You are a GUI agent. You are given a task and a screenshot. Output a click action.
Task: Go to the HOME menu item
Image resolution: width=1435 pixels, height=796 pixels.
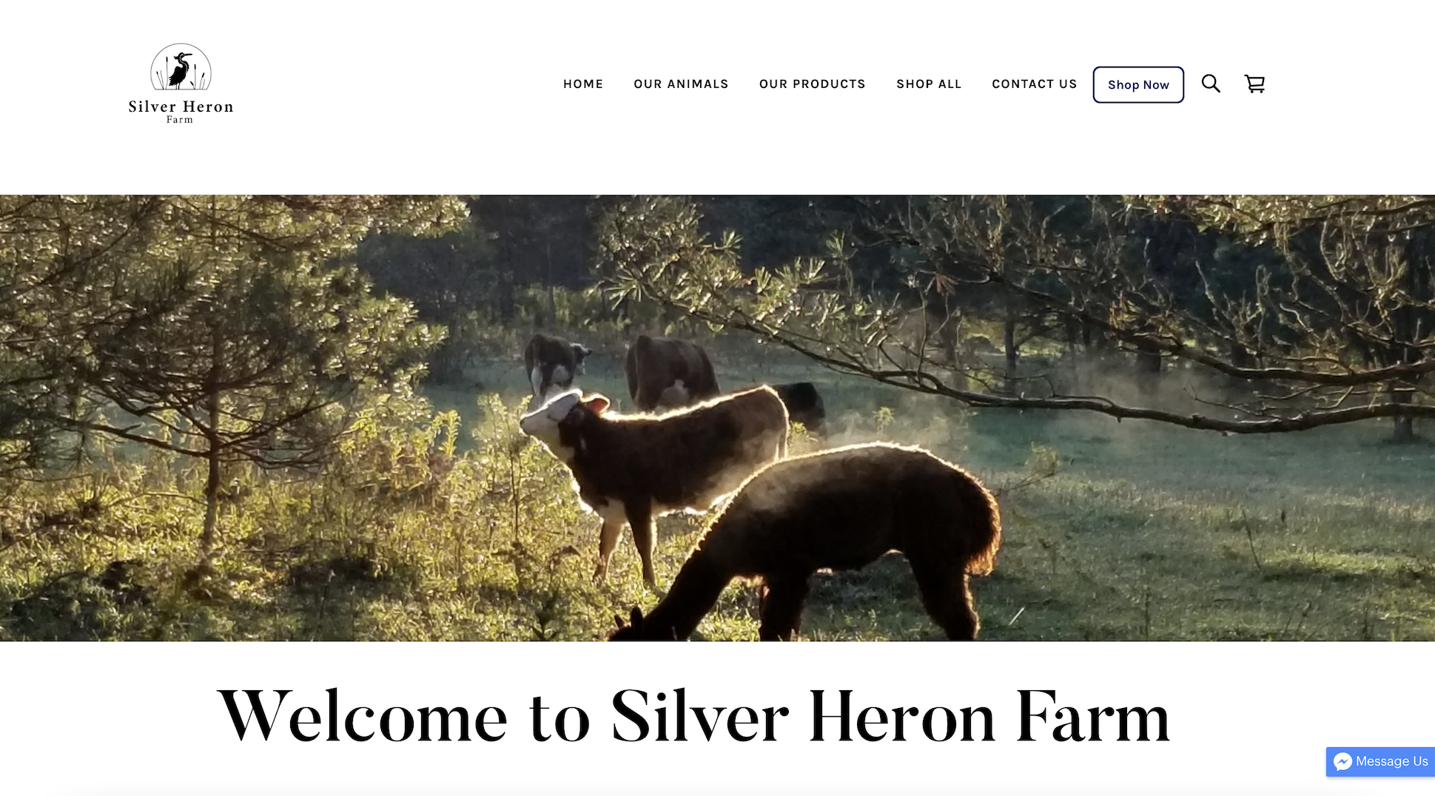pos(583,84)
